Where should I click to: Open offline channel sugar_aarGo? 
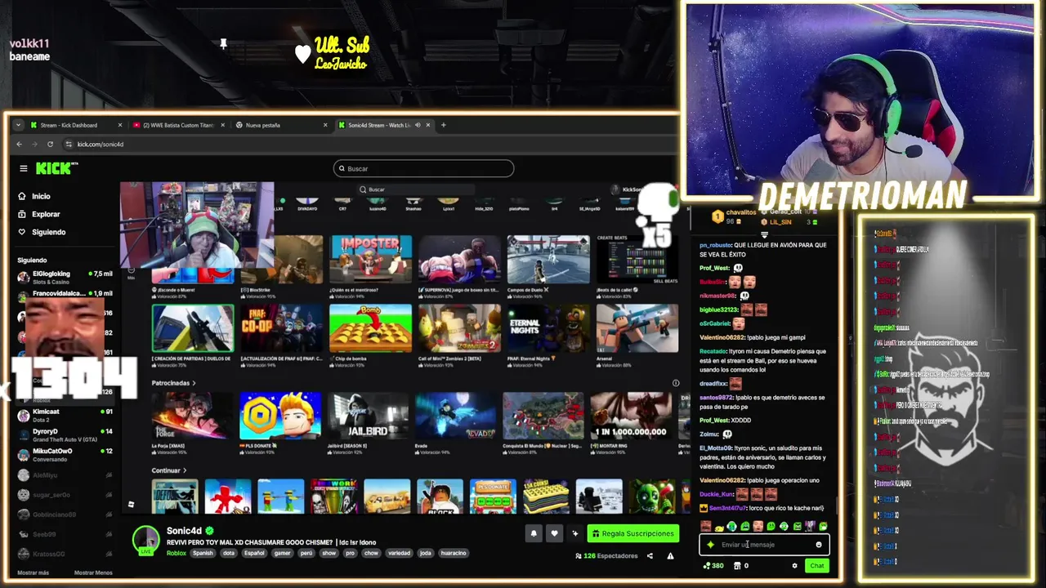65,495
